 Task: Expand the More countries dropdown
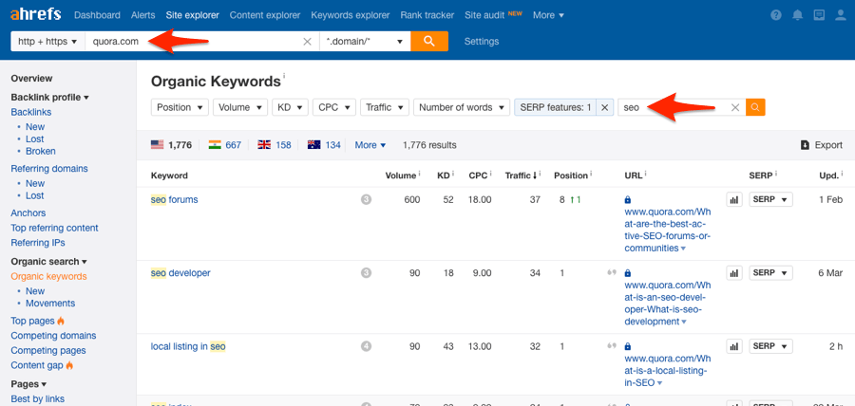pos(370,145)
